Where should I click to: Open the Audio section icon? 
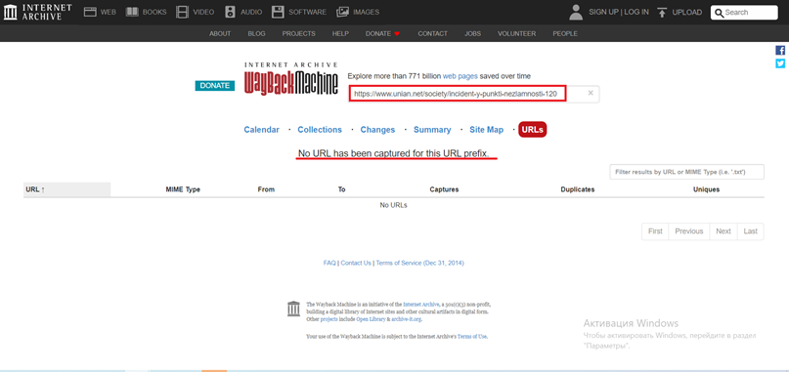point(230,12)
